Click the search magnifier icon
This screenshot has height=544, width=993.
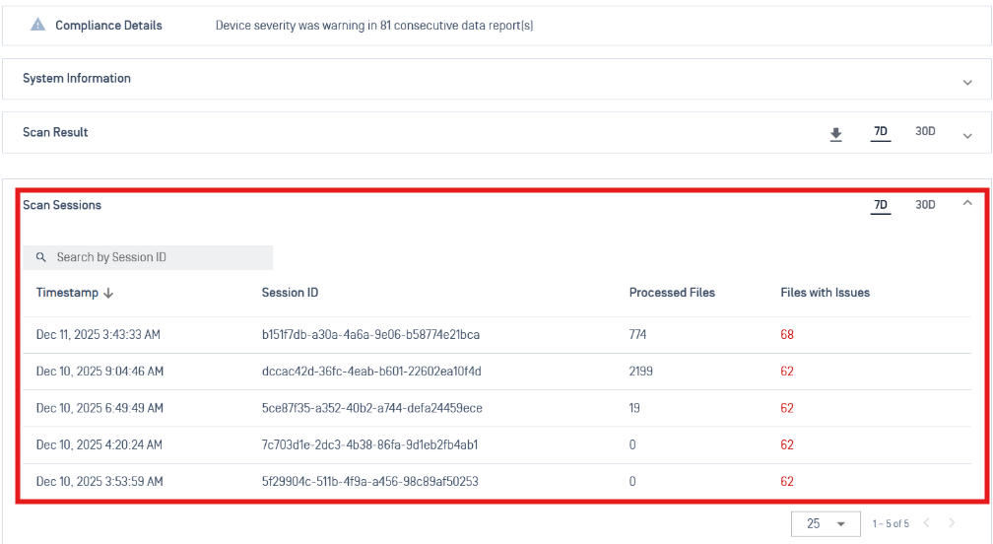(41, 257)
